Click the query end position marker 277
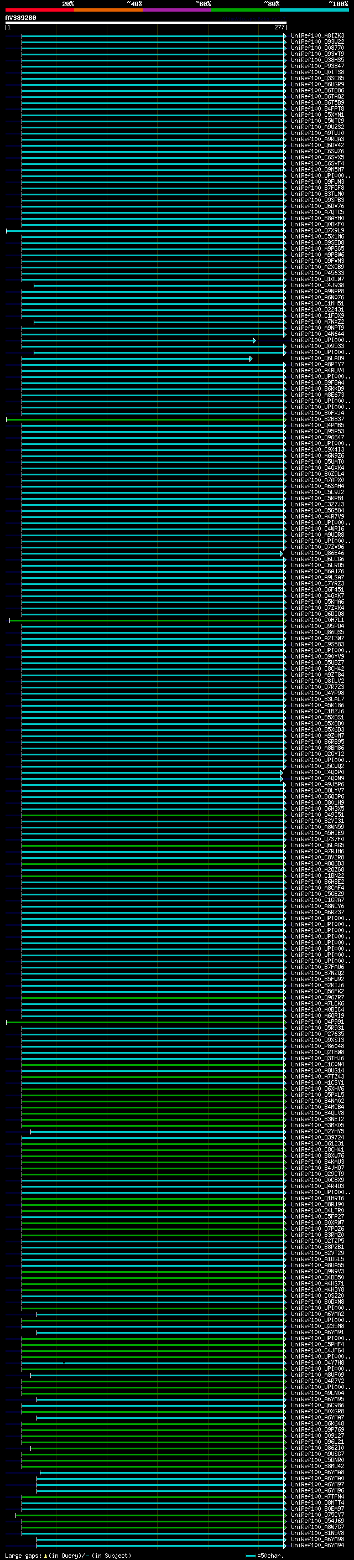The image size is (354, 1560). [279, 27]
